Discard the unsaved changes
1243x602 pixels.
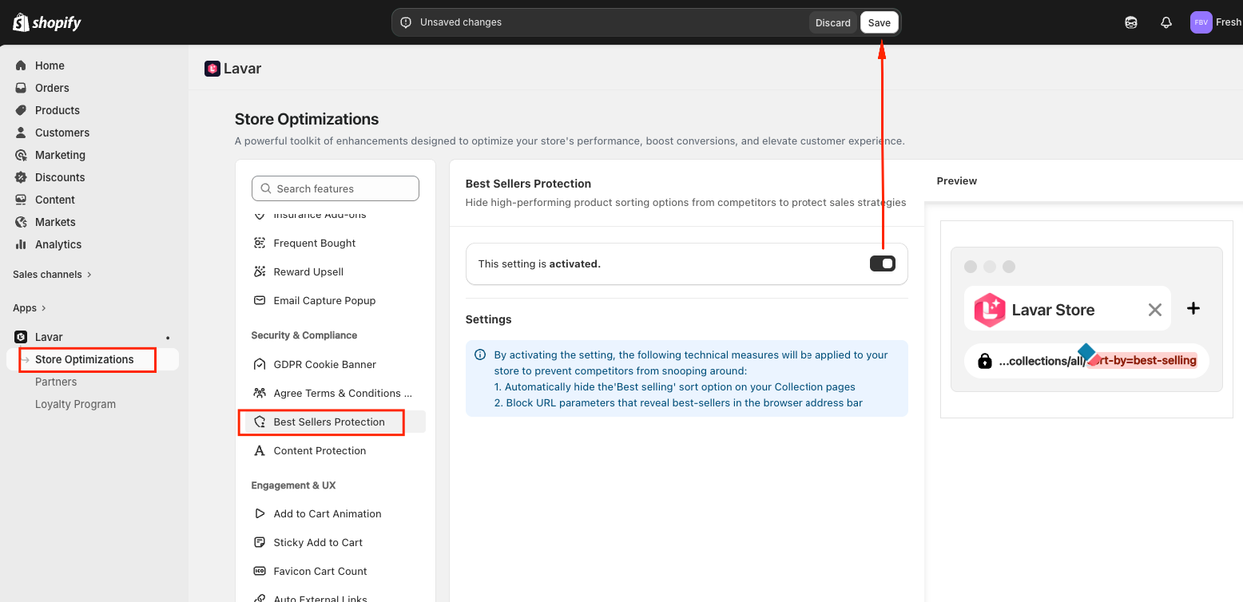[832, 22]
